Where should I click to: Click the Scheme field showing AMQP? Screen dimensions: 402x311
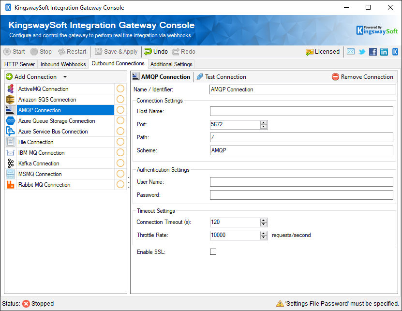click(x=301, y=150)
